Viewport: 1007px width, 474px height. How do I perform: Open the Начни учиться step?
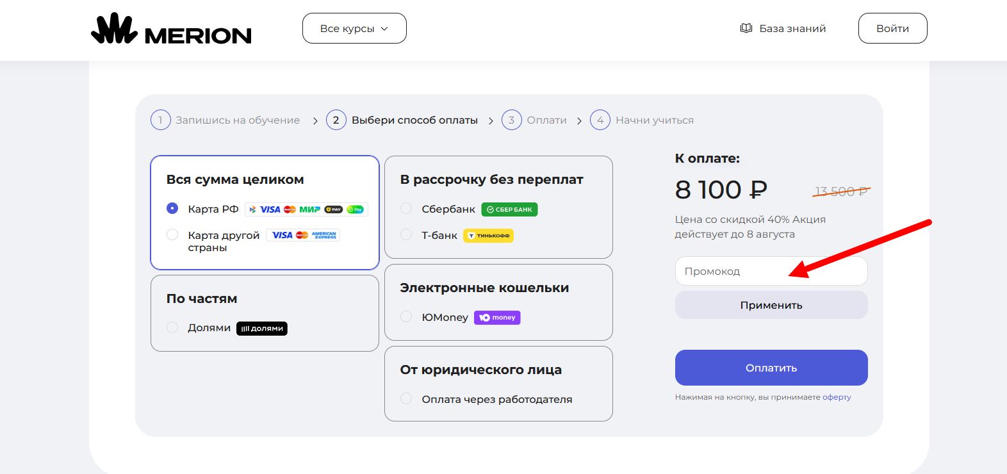(655, 120)
